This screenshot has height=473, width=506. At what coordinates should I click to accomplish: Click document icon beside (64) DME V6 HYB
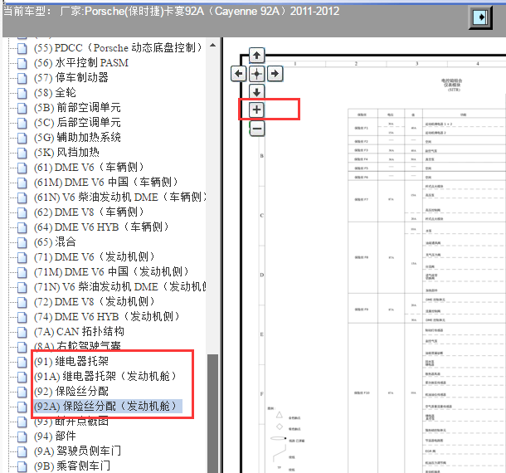[22, 227]
